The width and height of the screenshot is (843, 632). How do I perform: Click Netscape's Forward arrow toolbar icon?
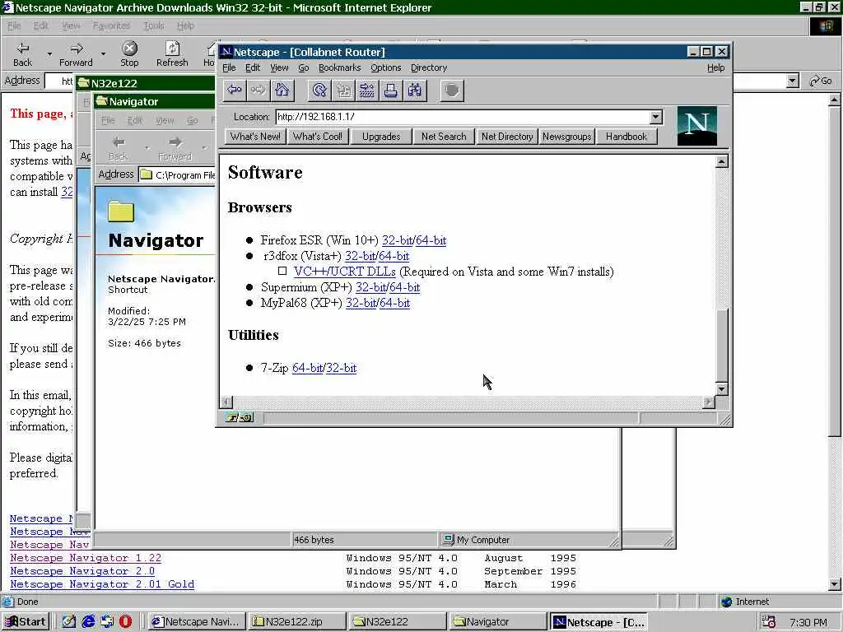tap(258, 90)
